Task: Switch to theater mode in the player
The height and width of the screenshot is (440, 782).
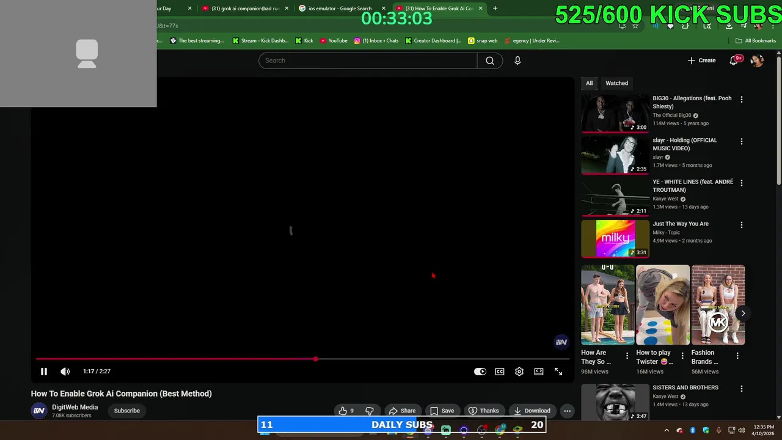Action: 539,372
